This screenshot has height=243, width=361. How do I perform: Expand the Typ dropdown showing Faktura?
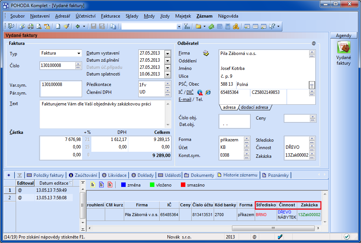tap(79, 53)
